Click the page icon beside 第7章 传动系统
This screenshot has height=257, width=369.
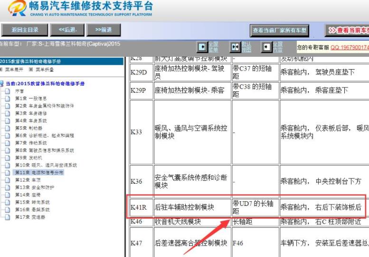[x=8, y=143]
